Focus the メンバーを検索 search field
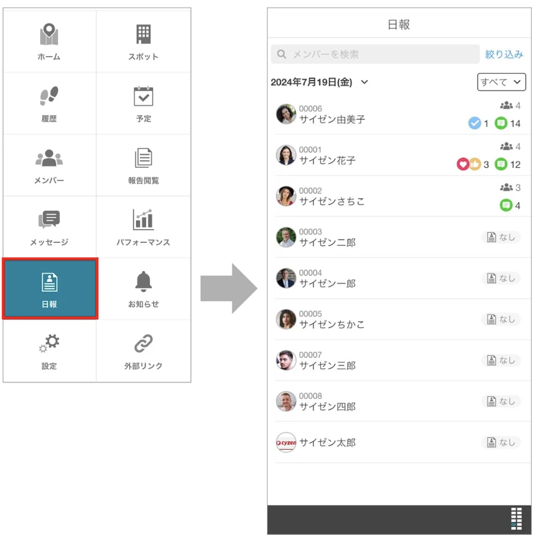The image size is (533, 541). pos(375,54)
